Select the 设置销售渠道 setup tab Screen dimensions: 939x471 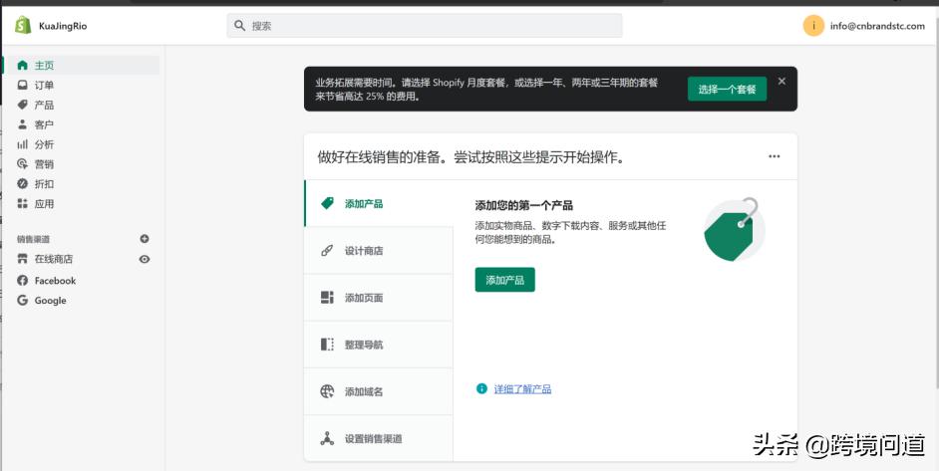(x=379, y=439)
